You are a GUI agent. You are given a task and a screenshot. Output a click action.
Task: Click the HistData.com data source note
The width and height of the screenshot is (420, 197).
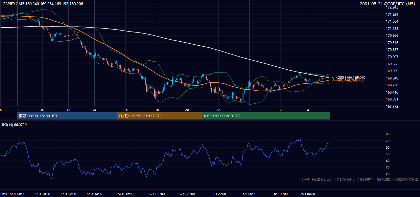[360, 179]
